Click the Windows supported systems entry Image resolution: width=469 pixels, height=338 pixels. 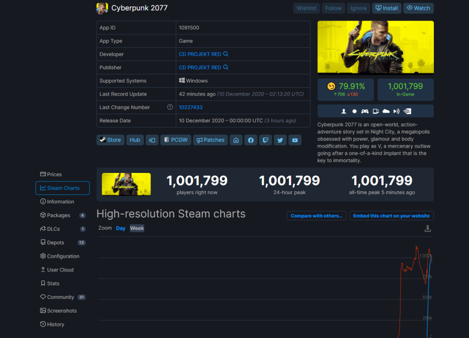193,81
